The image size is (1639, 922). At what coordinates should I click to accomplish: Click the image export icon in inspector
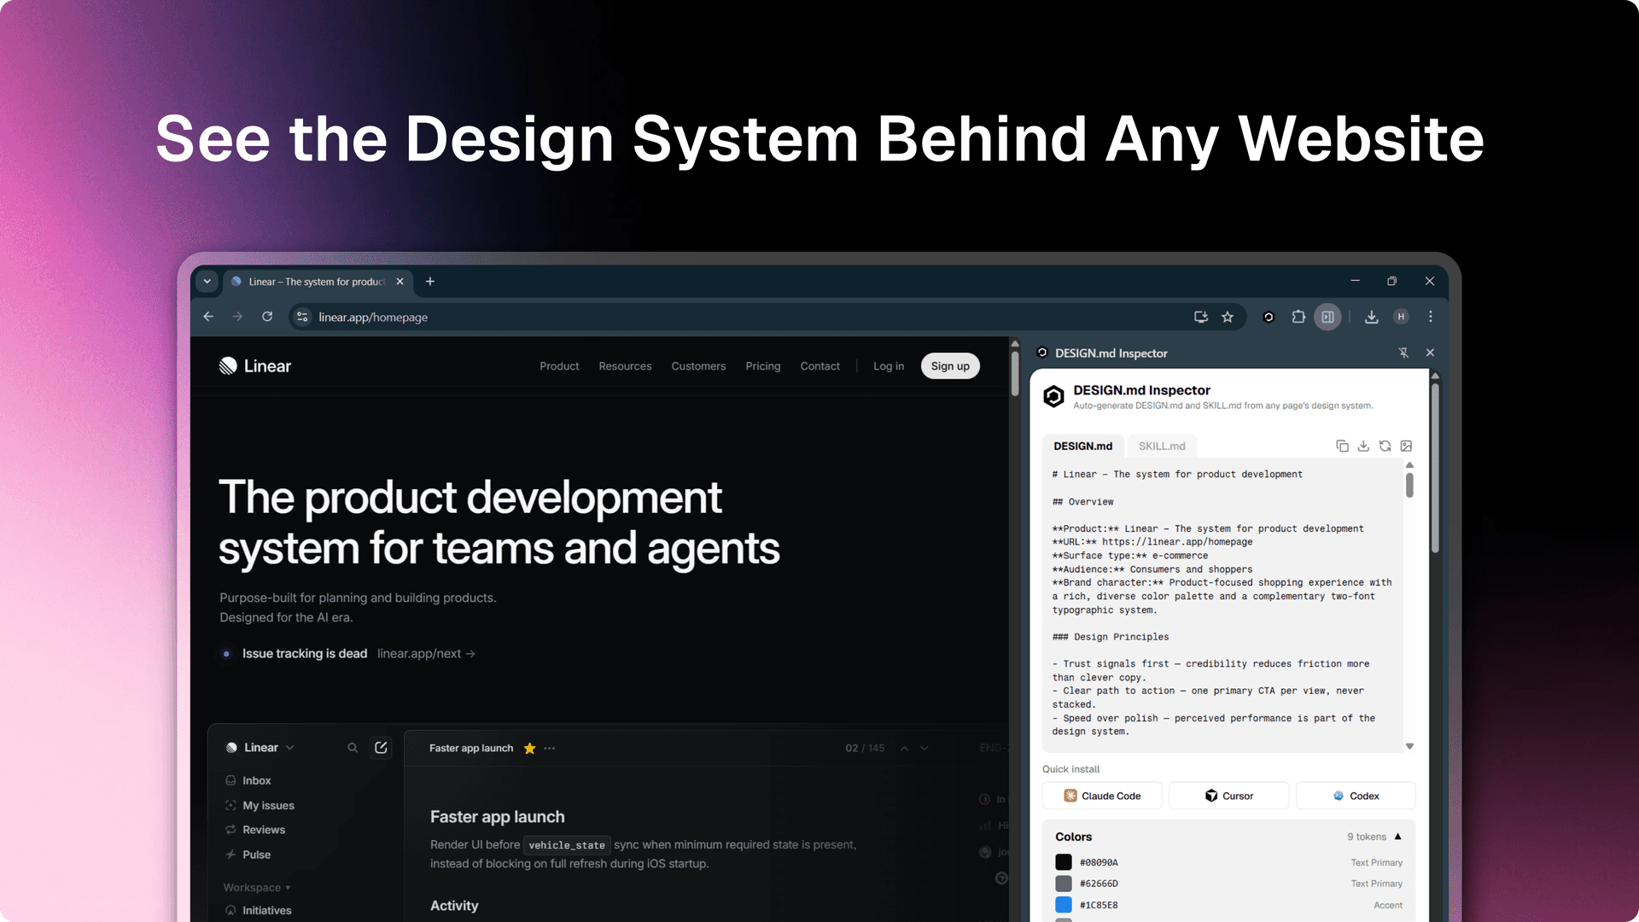point(1406,446)
